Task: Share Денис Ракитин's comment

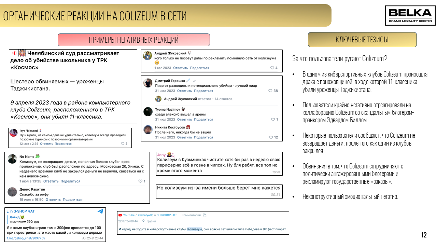Action: click(73, 200)
